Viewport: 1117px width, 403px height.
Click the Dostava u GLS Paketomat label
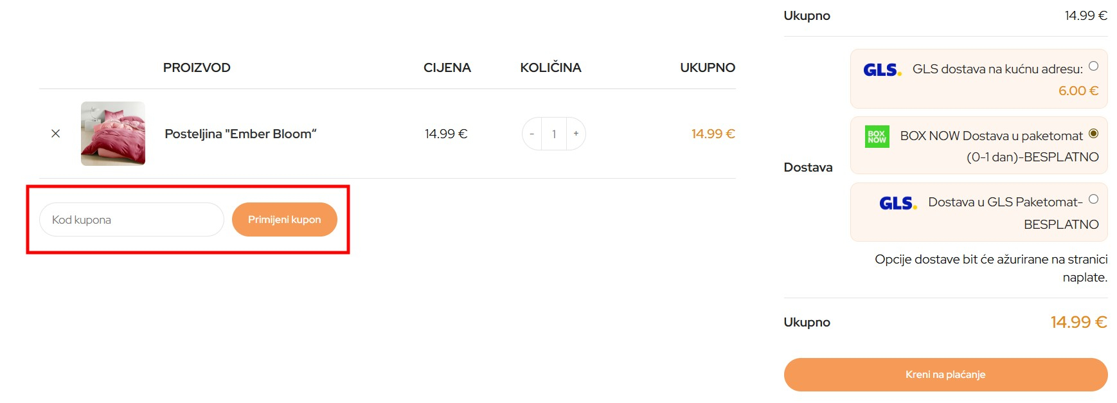(1005, 202)
